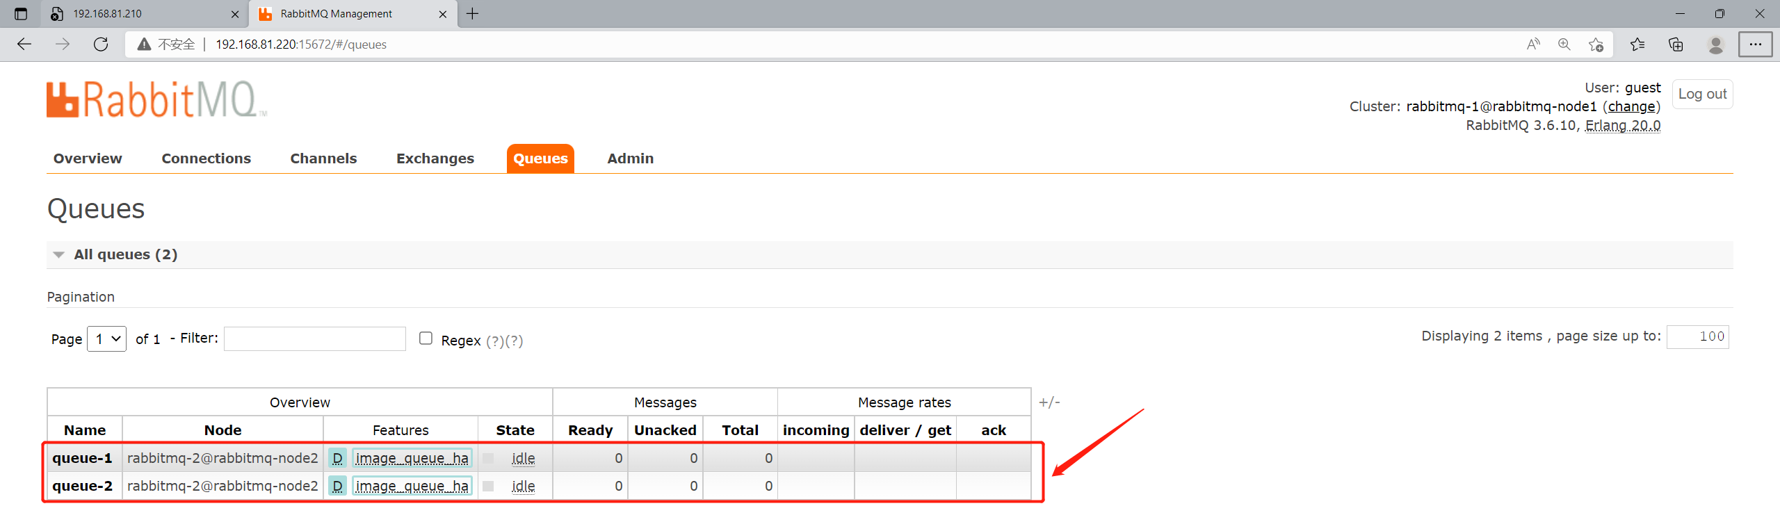Open the Admin tab
Image resolution: width=1780 pixels, height=506 pixels.
631,158
